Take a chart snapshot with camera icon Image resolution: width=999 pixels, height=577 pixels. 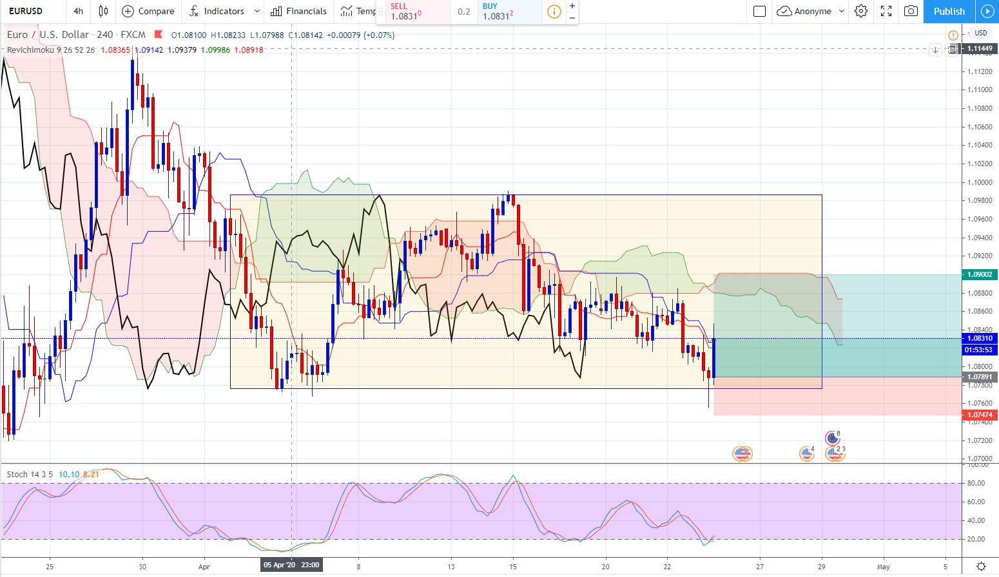point(911,11)
